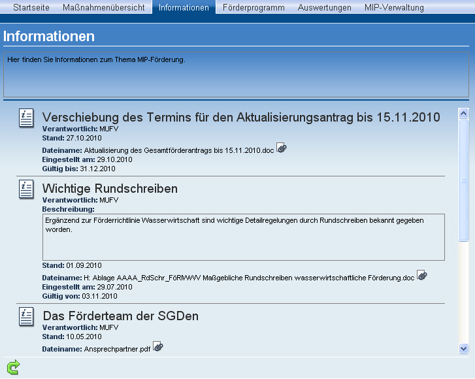Select the Informationen tab
The height and width of the screenshot is (379, 475).
coord(184,7)
